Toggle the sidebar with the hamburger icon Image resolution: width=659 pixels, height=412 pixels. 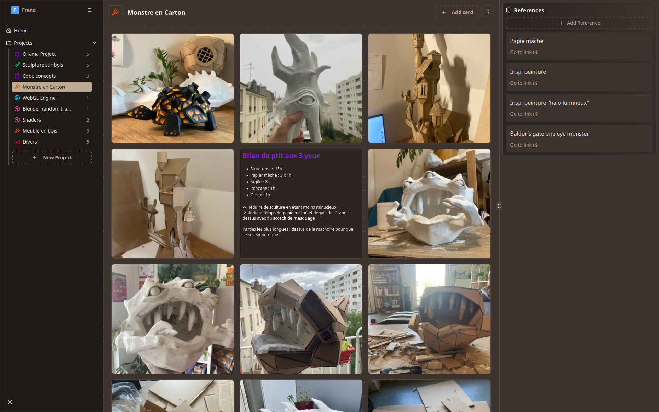point(90,10)
